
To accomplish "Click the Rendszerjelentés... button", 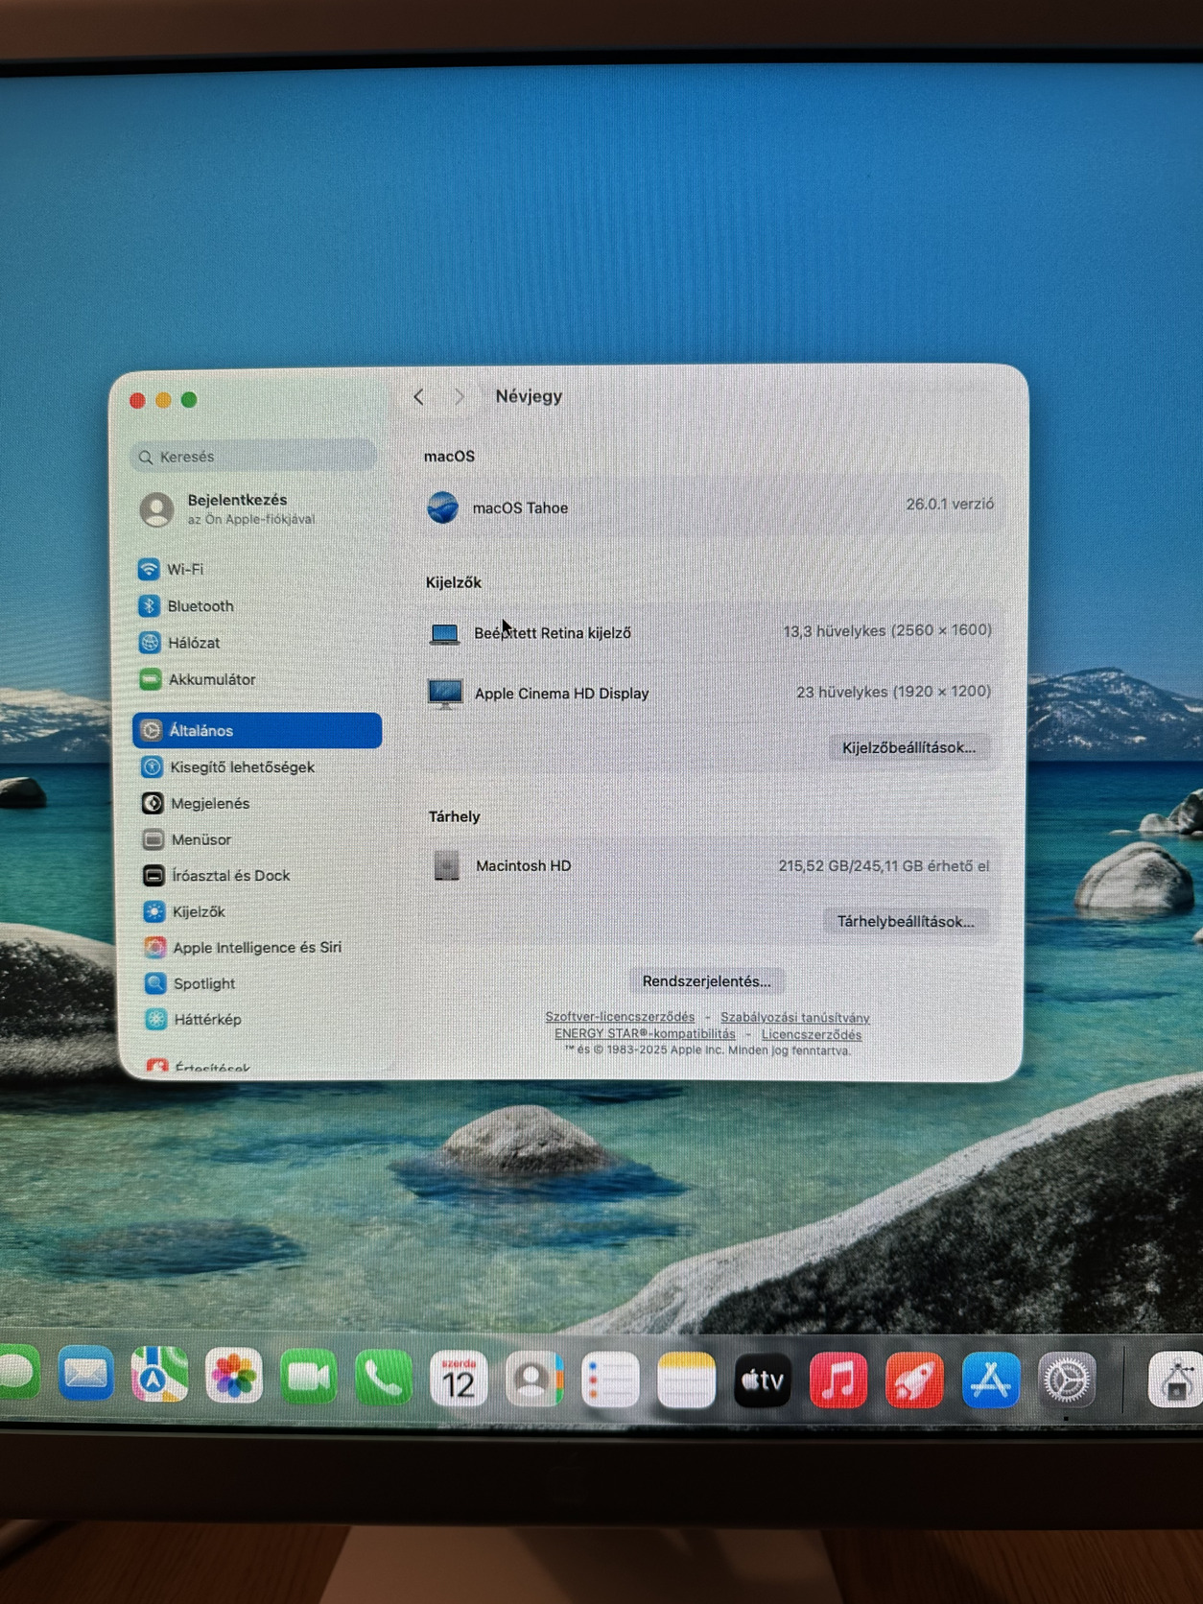I will 706,980.
